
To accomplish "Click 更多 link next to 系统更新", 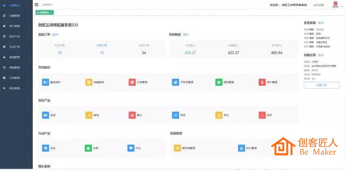I will (x=321, y=23).
